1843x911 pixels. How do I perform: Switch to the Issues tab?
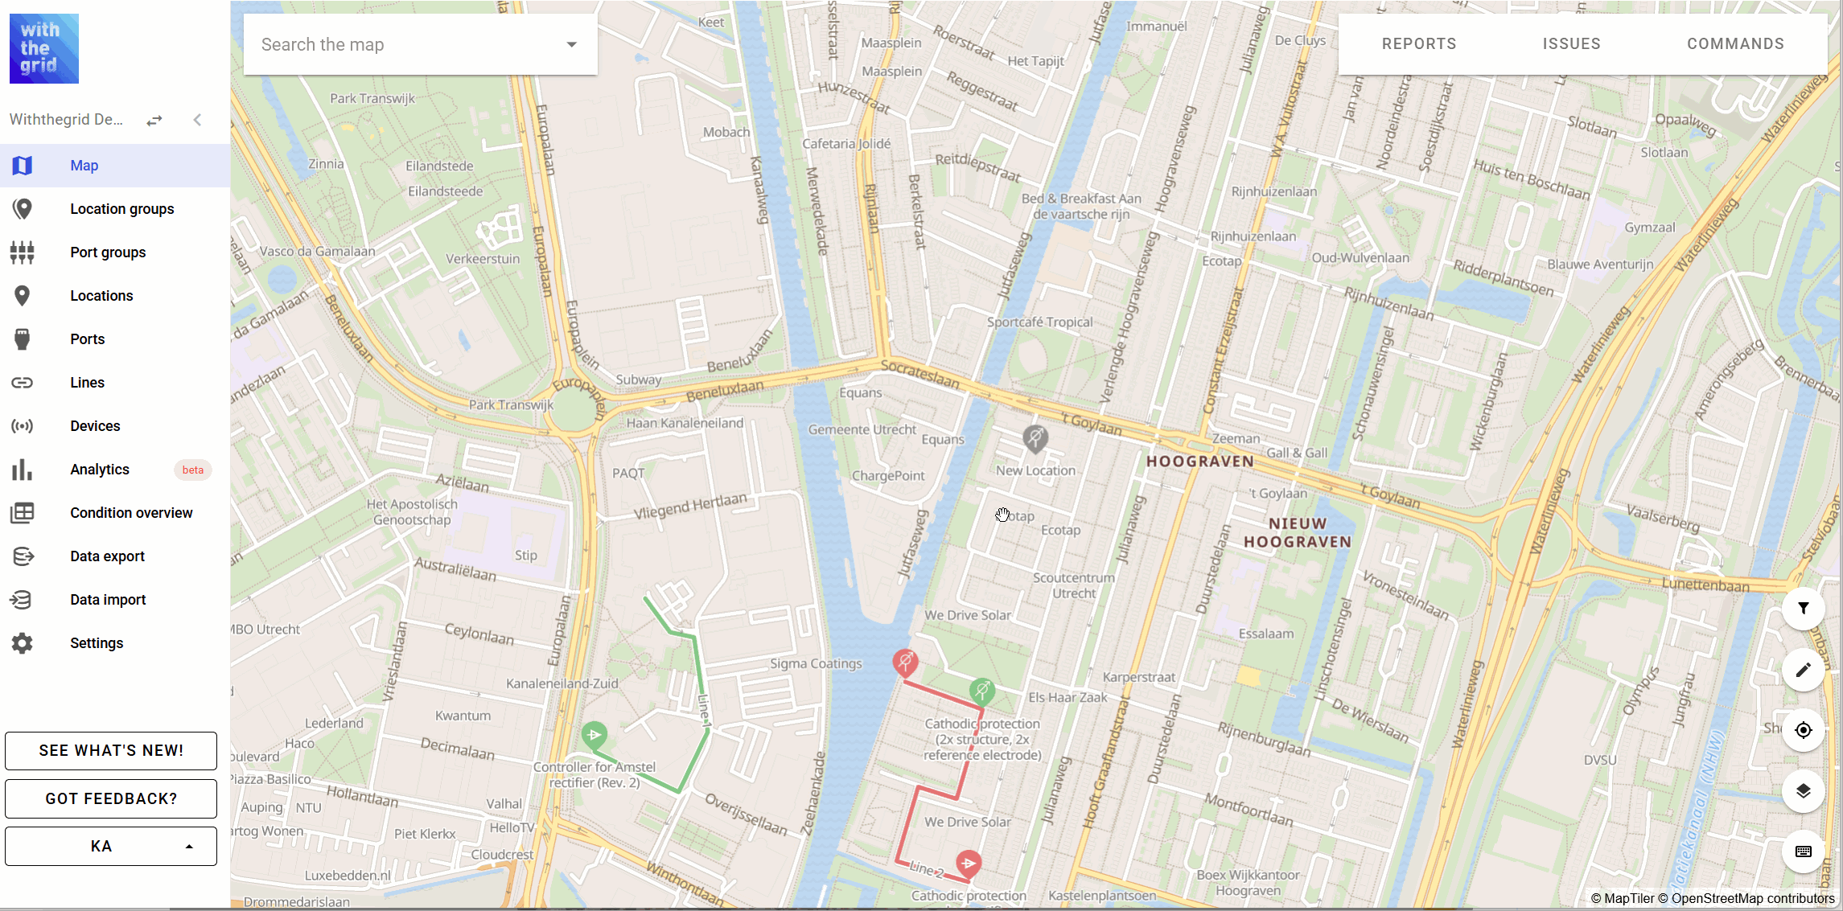(1571, 44)
